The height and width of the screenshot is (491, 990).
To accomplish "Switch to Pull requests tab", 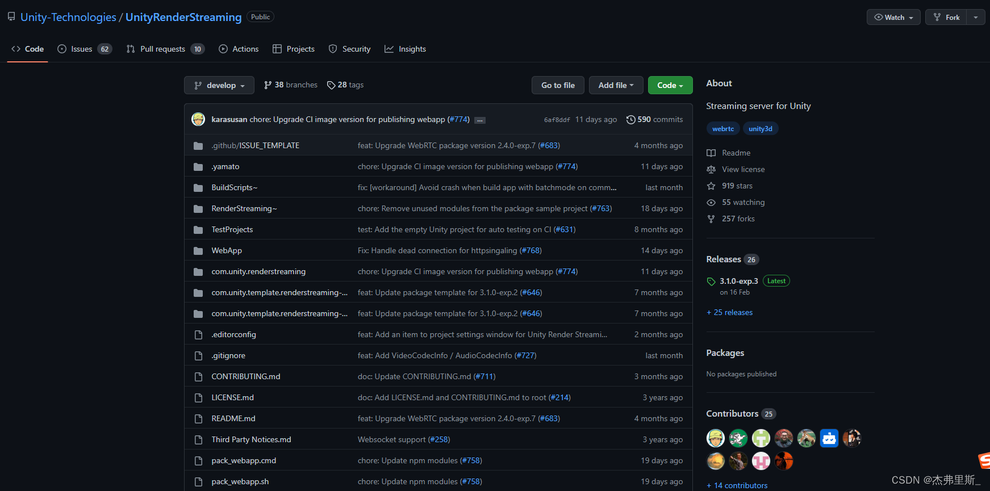I will click(165, 49).
